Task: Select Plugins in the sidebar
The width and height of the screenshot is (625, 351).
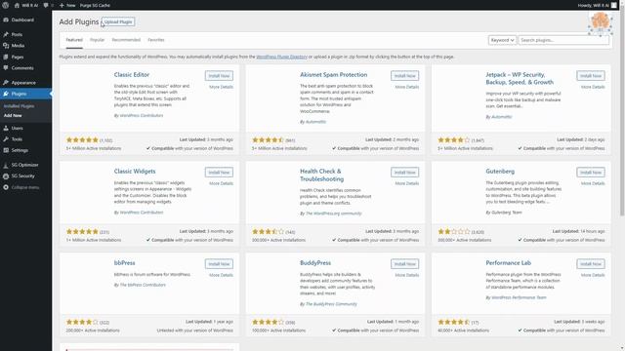Action: point(25,94)
